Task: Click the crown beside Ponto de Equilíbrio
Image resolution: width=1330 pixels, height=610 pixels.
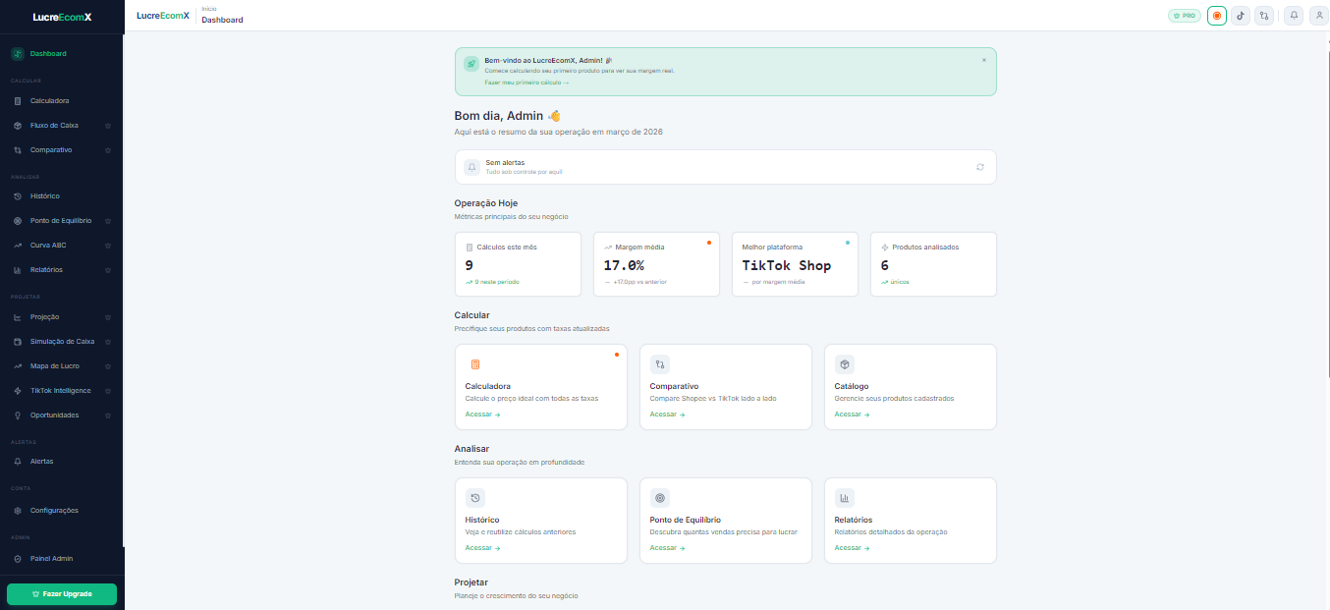Action: coord(108,221)
